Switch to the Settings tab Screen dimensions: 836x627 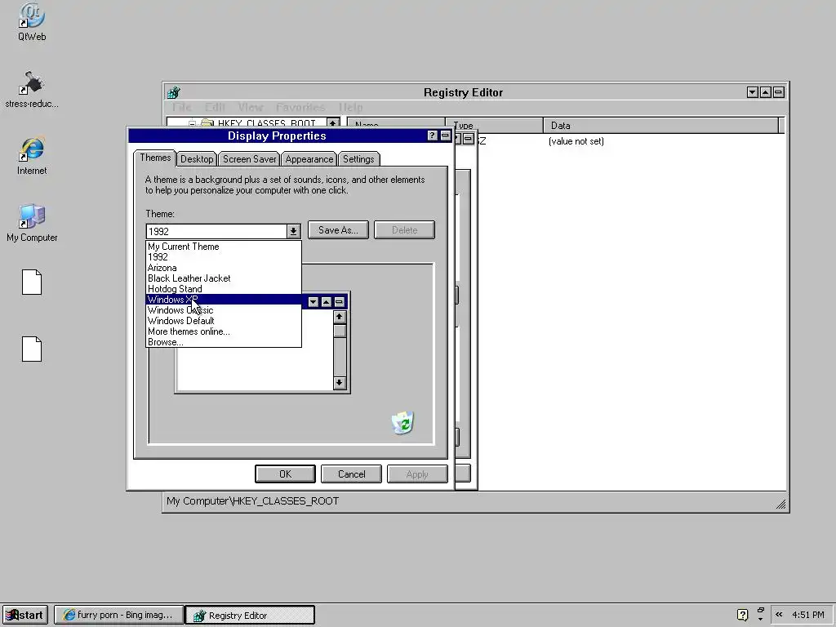coord(358,159)
